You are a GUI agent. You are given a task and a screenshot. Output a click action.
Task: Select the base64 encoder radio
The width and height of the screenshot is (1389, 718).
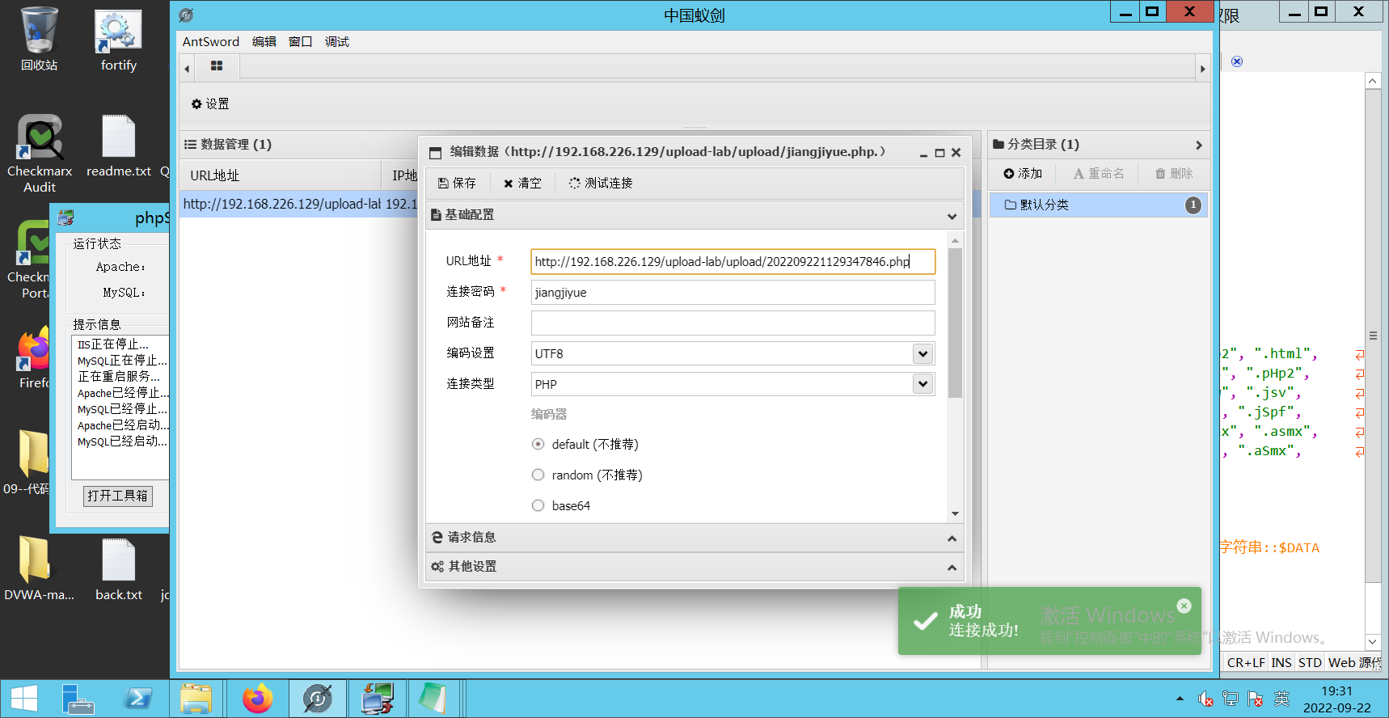click(x=538, y=505)
